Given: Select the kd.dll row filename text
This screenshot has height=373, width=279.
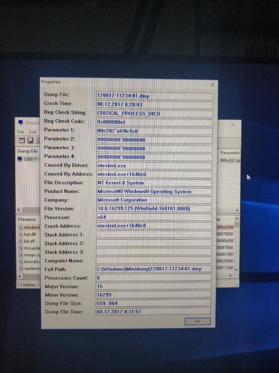Looking at the screenshot, I should click(29, 241).
